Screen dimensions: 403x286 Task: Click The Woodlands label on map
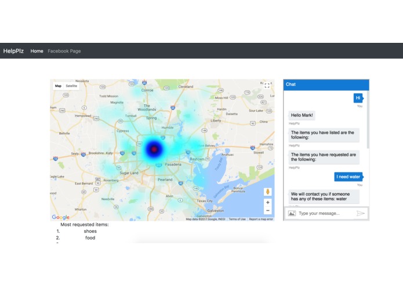point(147,108)
